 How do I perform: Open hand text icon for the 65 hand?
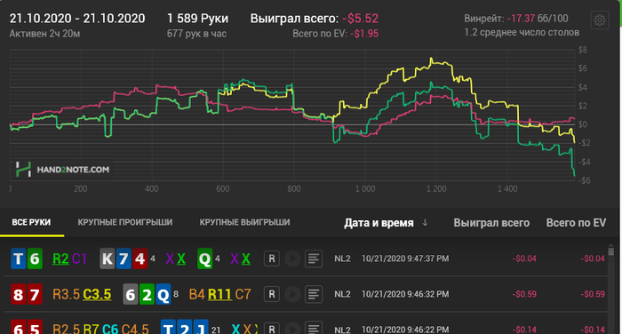click(314, 329)
